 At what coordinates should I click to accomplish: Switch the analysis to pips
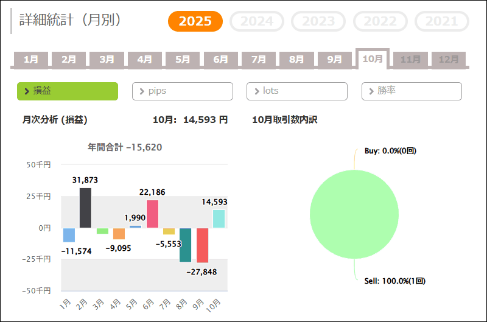[x=183, y=91]
